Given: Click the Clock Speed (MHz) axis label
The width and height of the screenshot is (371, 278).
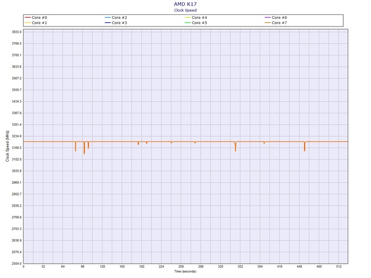Looking at the screenshot, I should tap(7, 146).
